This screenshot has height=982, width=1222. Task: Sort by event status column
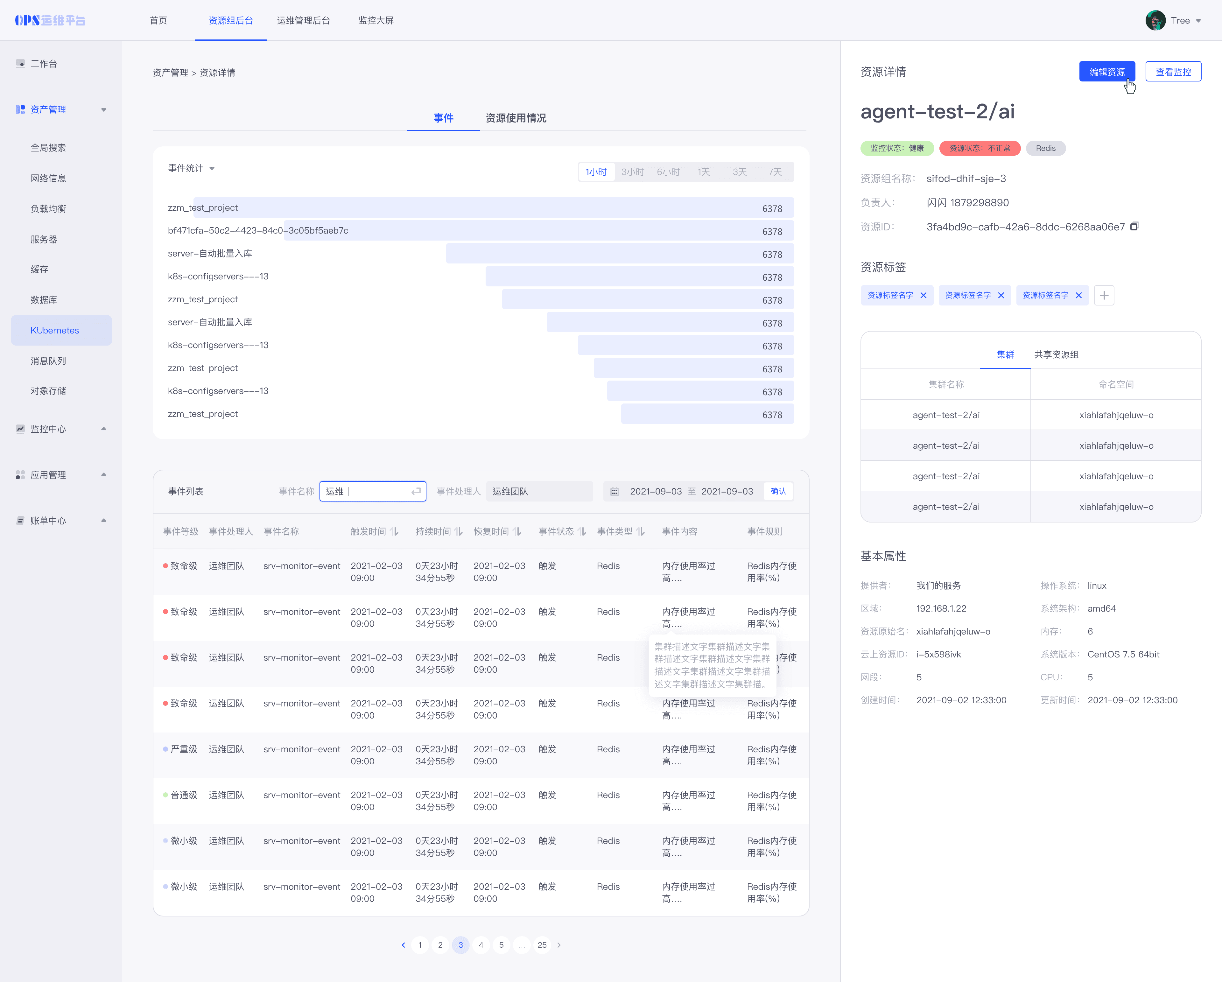coord(582,531)
